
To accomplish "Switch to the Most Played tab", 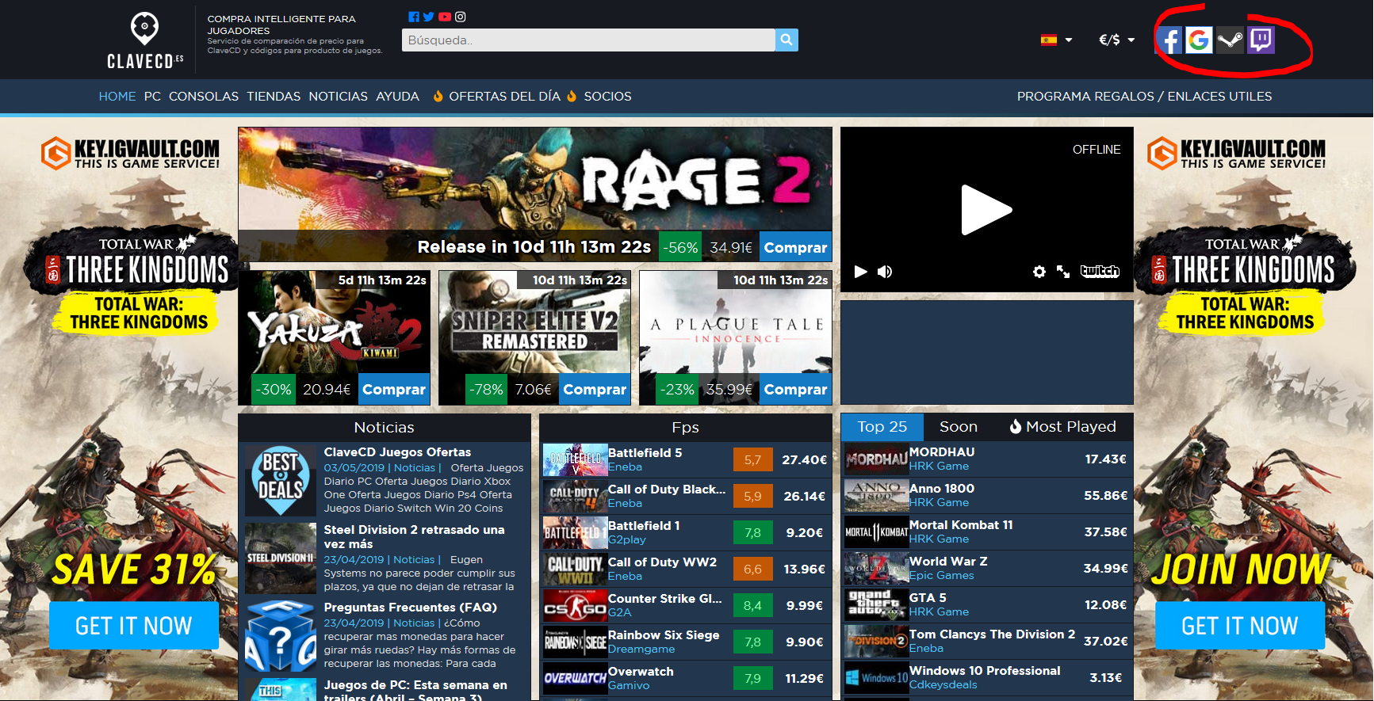I will click(x=1062, y=427).
